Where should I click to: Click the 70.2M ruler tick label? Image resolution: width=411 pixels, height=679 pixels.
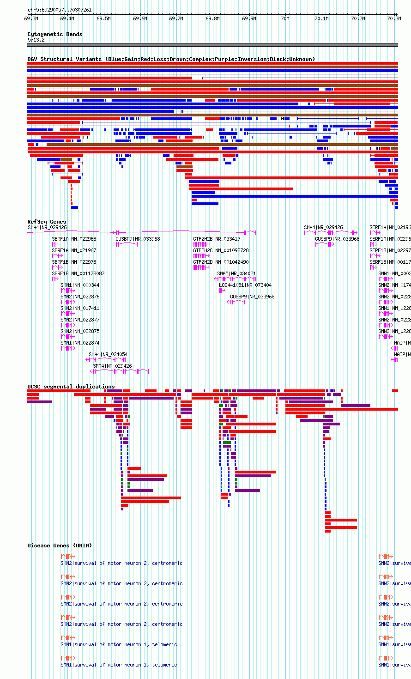[358, 19]
